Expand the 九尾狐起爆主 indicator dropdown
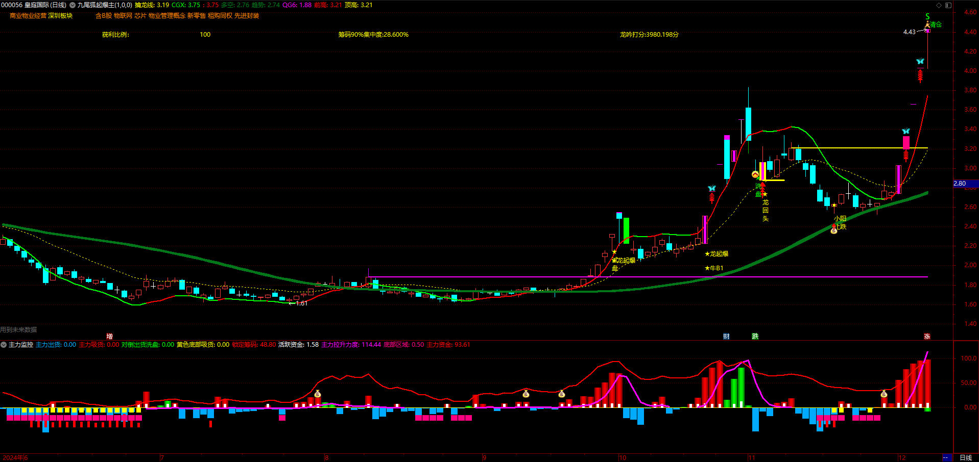This screenshot has height=462, width=979. point(73,5)
